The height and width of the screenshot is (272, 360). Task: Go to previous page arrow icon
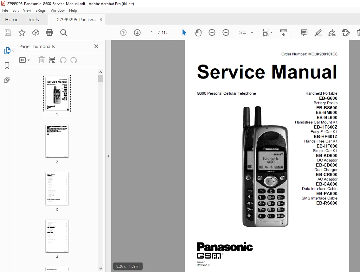[123, 33]
